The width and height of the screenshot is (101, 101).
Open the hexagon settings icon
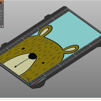1,26
